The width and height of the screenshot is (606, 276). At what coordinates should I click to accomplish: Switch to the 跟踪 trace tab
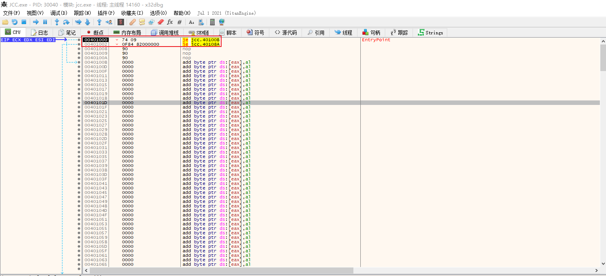pyautogui.click(x=399, y=33)
